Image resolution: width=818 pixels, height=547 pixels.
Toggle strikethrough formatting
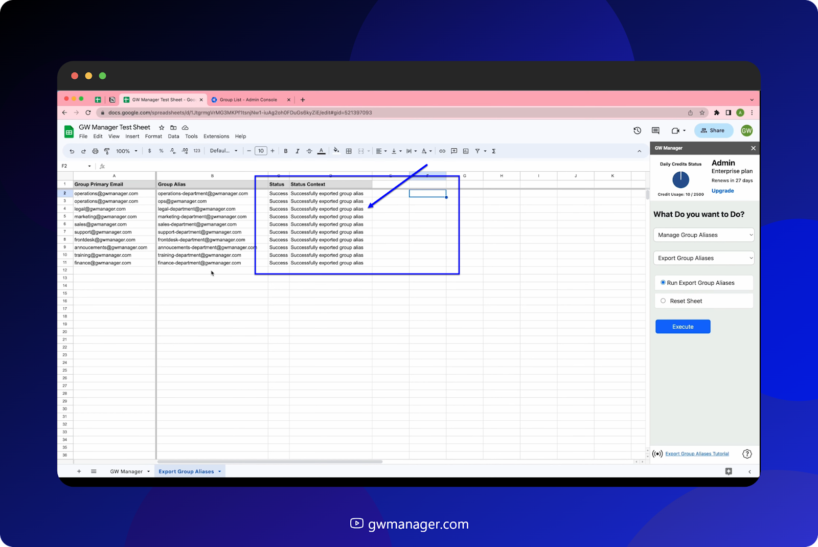[309, 151]
